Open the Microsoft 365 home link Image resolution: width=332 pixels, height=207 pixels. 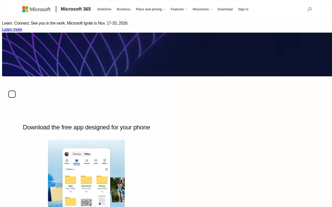click(x=76, y=9)
